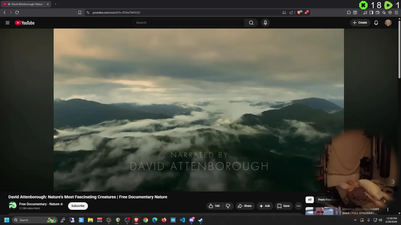The width and height of the screenshot is (401, 225).
Task: Switch to the David Attenborough browser tab
Action: pos(26,4)
